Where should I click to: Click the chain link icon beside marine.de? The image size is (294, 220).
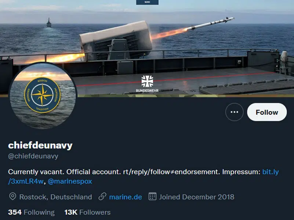point(102,197)
